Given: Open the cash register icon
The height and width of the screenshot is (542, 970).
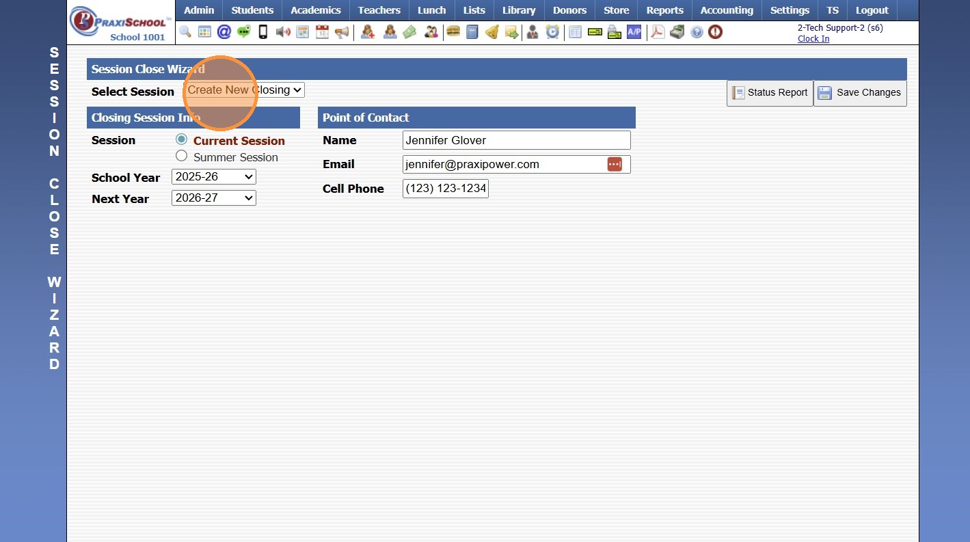Looking at the screenshot, I should coord(677,32).
